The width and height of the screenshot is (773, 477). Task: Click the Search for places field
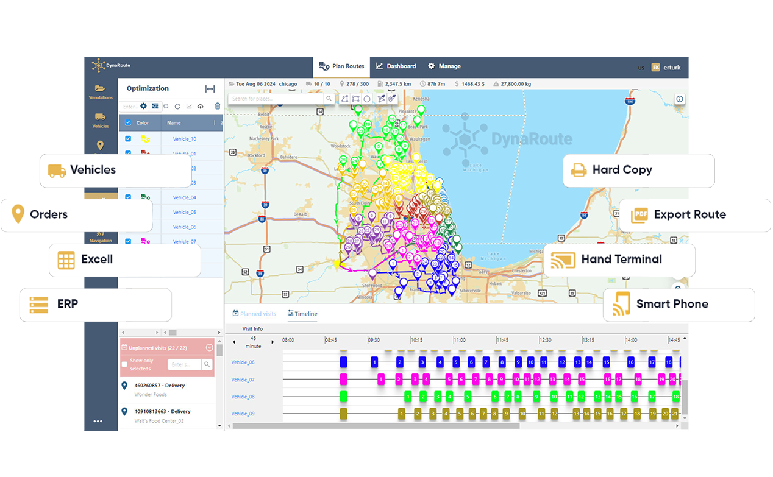[276, 99]
